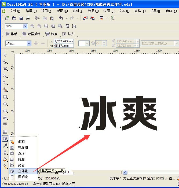Open the 位图(B) menu
This screenshot has height=188, width=179.
click(x=109, y=11)
